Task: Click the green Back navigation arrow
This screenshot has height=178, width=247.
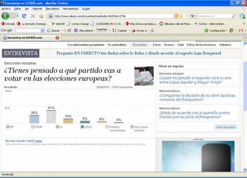Action: pos(5,16)
